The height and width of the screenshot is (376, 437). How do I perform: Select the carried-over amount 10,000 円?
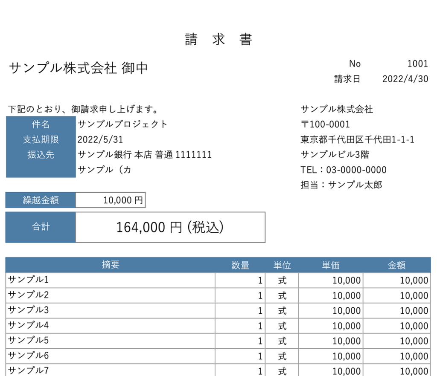click(123, 200)
